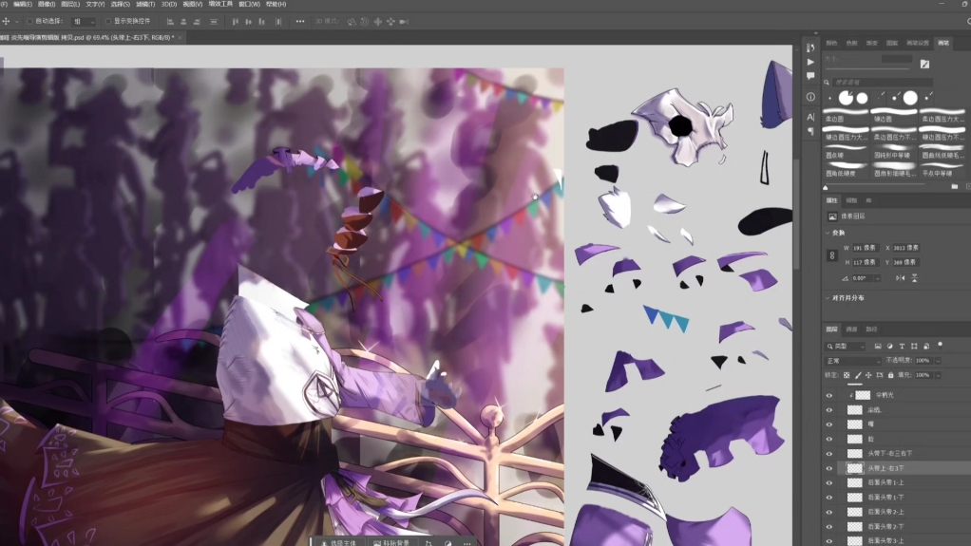This screenshot has height=546, width=971.
Task: Switch to the 路径 paths tab
Action: point(871,329)
